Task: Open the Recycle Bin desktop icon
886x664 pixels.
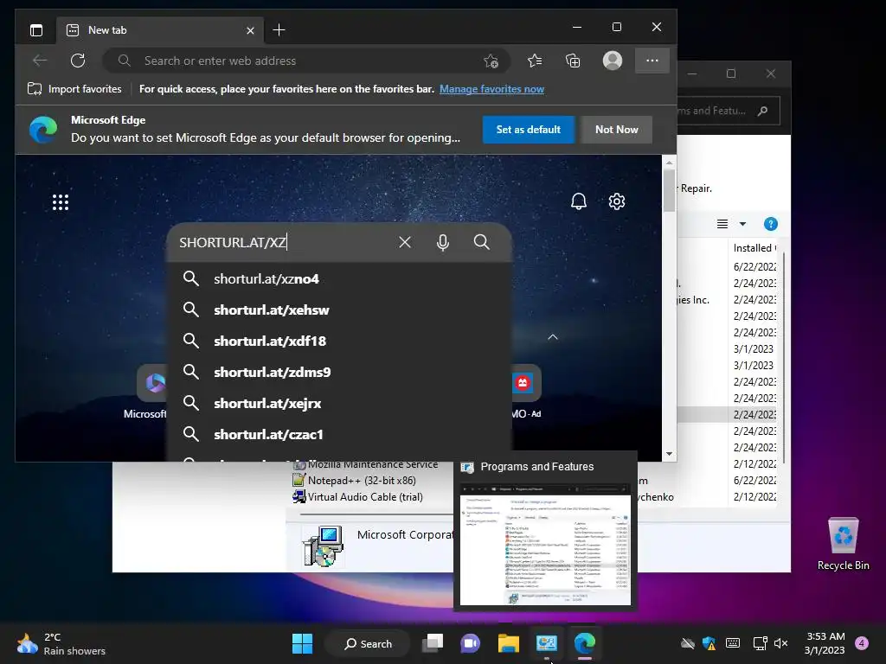Action: tap(843, 544)
